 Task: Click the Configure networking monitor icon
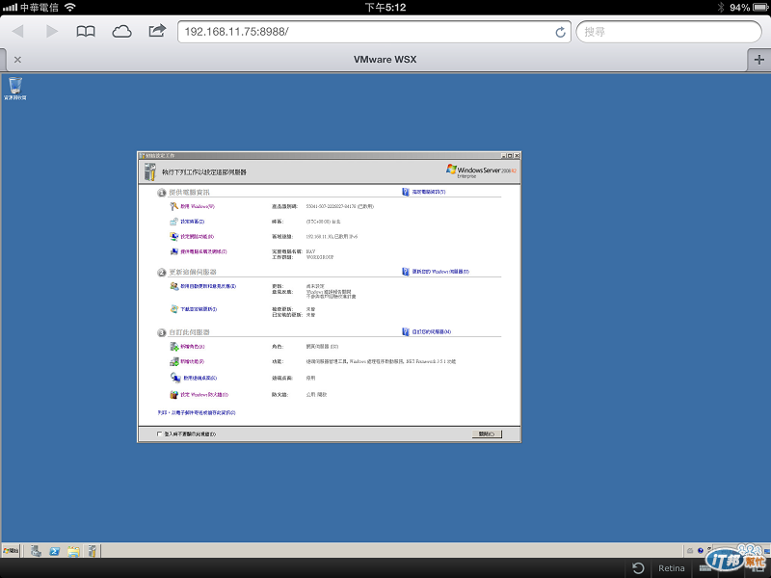[x=173, y=237]
